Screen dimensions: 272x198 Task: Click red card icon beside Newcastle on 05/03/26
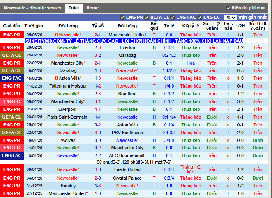tap(56, 35)
